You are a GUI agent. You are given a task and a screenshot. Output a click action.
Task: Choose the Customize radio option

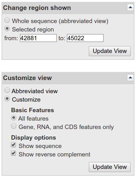coord(7,99)
